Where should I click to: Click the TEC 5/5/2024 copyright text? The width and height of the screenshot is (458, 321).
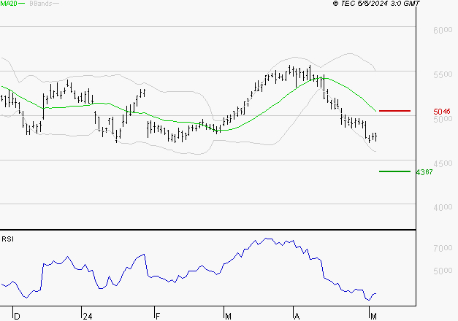coord(376,4)
